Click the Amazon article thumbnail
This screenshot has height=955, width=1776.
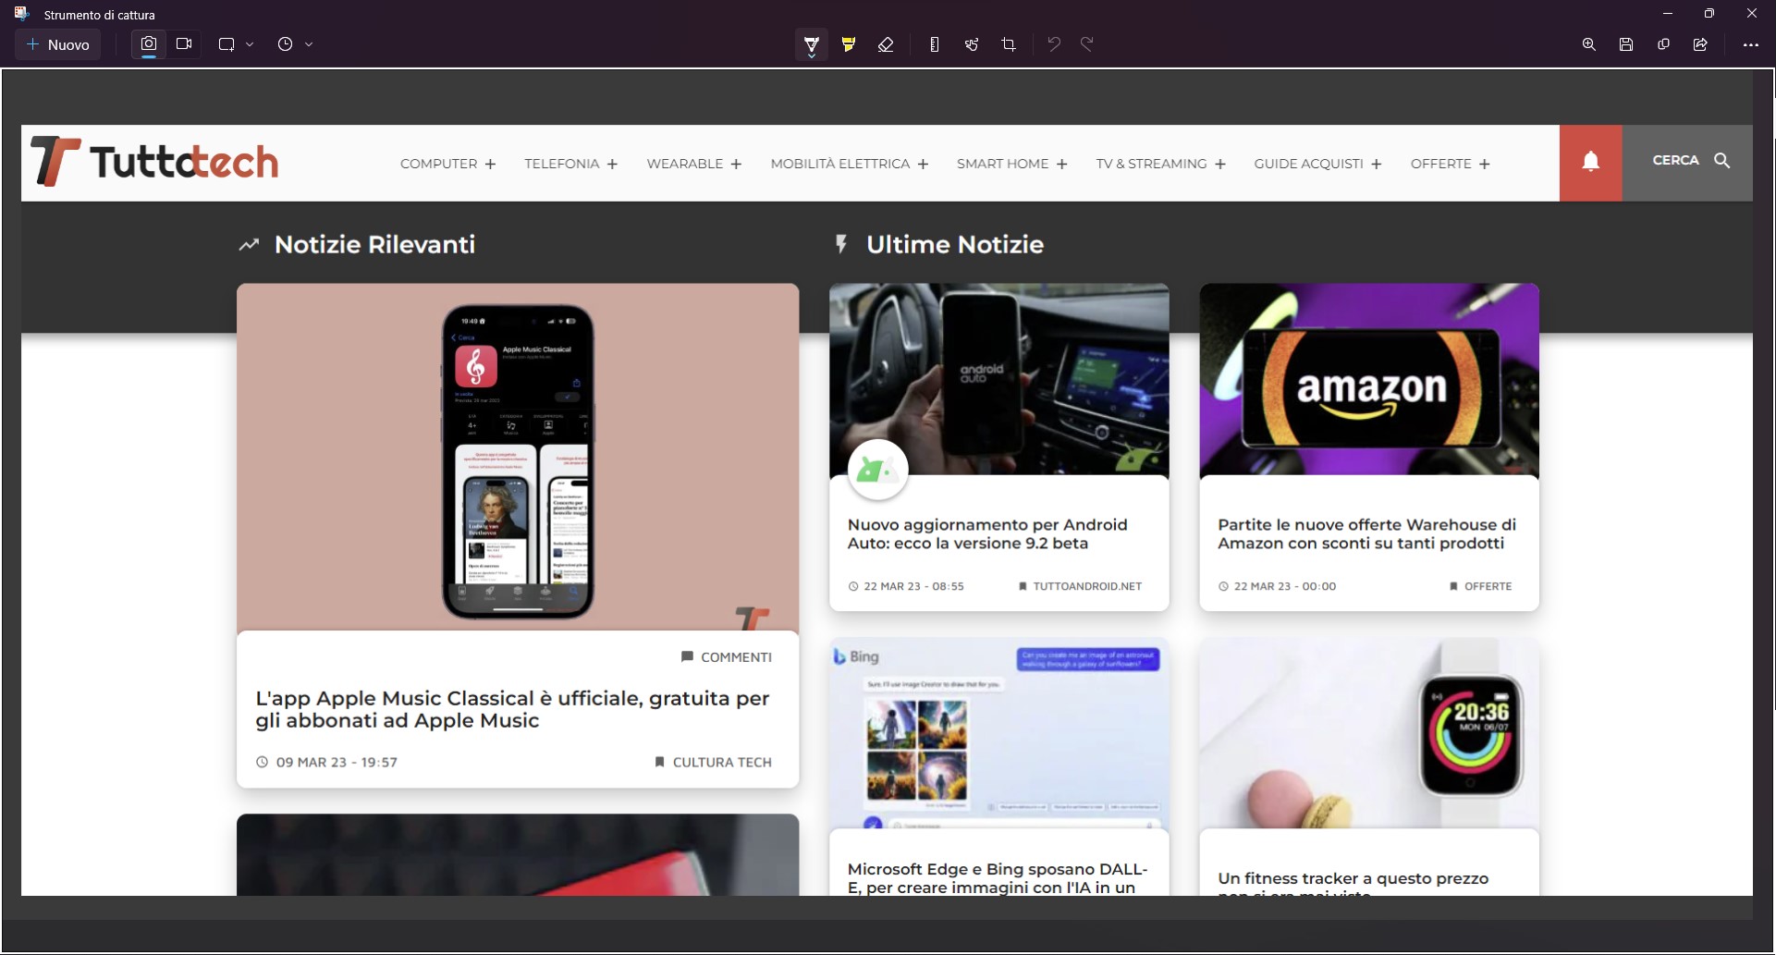pyautogui.click(x=1368, y=379)
